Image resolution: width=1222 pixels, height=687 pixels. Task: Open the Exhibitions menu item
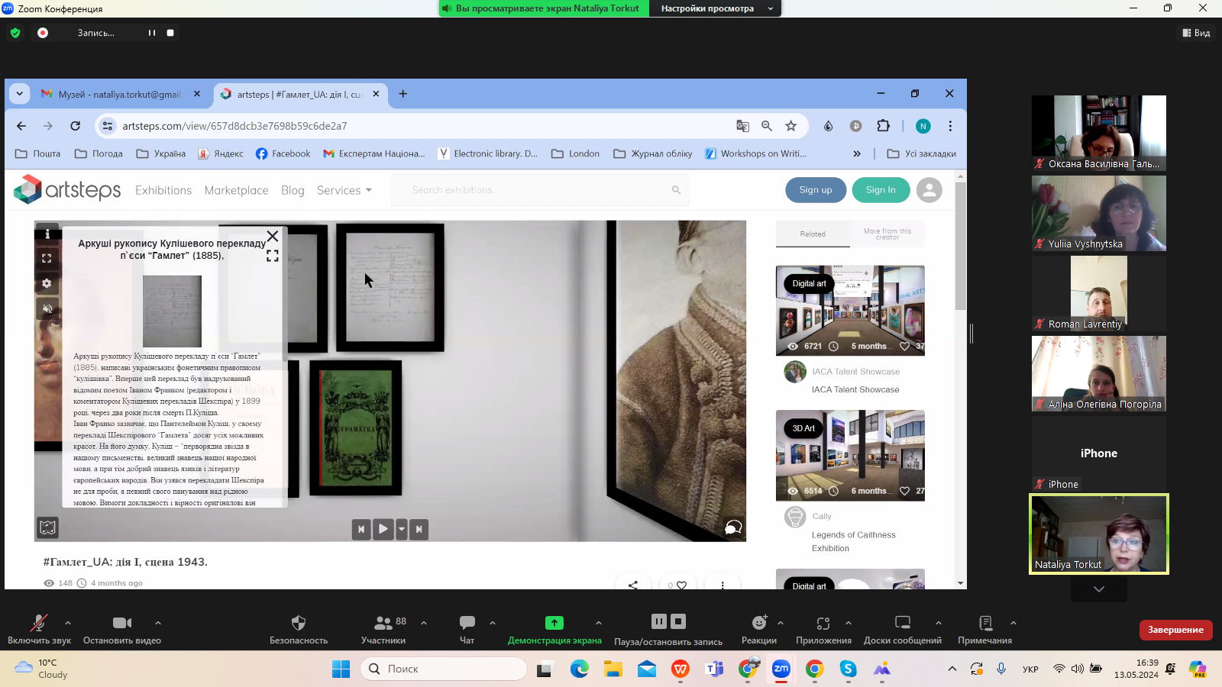163,190
